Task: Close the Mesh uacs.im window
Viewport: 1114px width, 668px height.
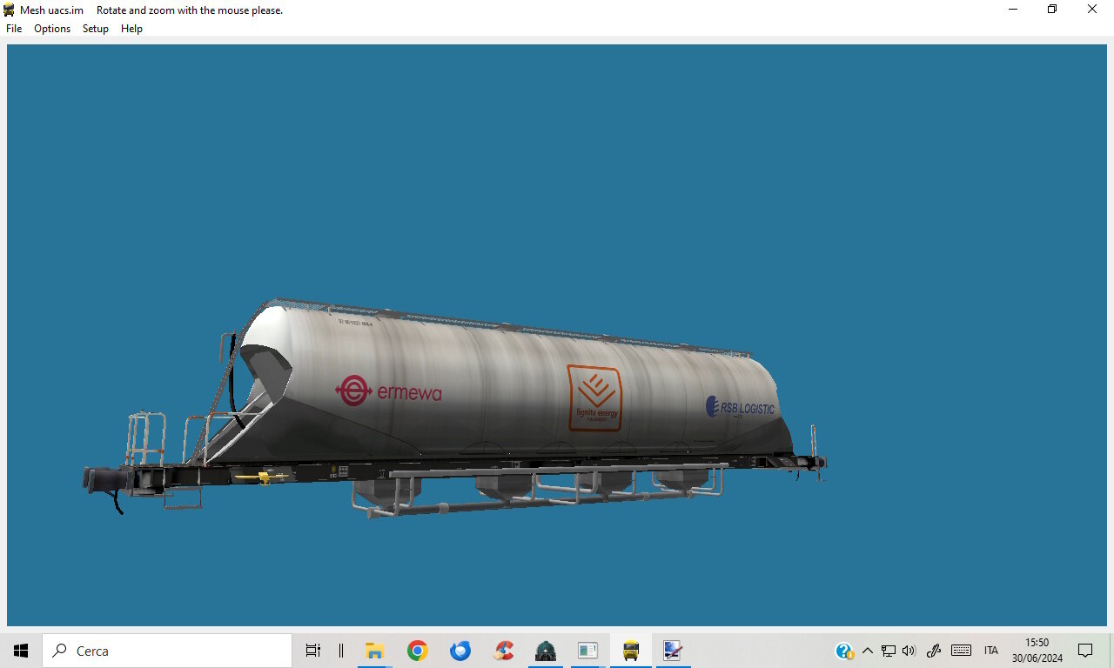Action: coord(1092,10)
